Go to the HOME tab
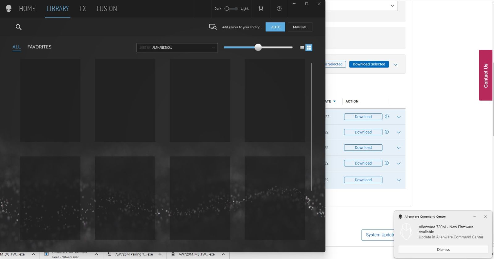This screenshot has height=259, width=494. [27, 9]
